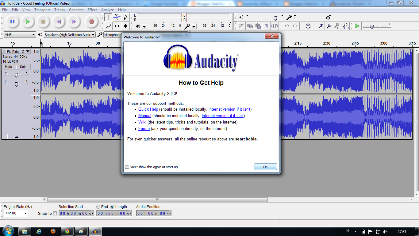419x236 pixels.
Task: Click the Quick Help link
Action: pyautogui.click(x=148, y=109)
